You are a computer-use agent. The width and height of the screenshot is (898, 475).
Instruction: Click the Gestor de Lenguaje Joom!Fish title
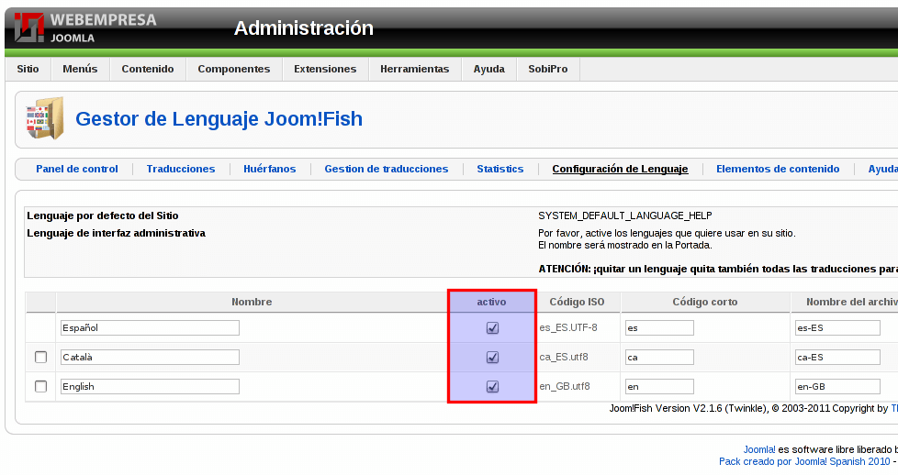(x=219, y=118)
